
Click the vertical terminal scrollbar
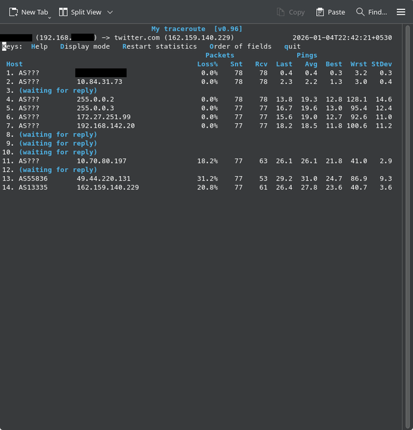(407, 226)
